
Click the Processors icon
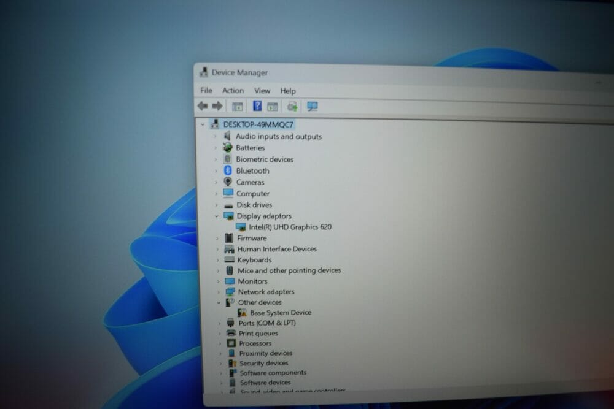click(231, 343)
